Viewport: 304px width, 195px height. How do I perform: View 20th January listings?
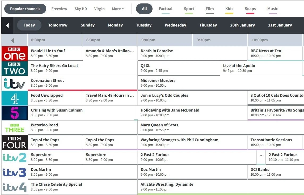click(x=242, y=25)
